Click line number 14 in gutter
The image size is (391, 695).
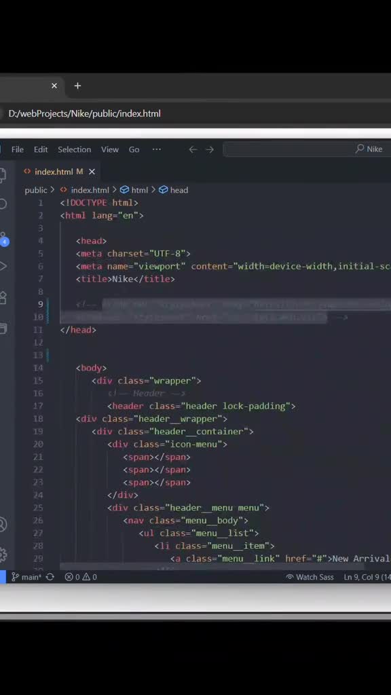pyautogui.click(x=38, y=368)
